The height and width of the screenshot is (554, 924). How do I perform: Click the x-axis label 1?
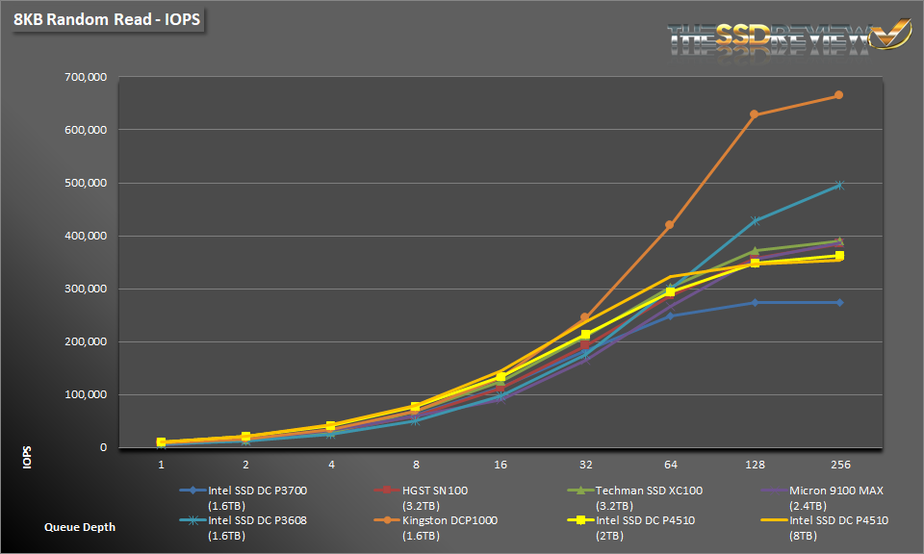click(x=161, y=465)
